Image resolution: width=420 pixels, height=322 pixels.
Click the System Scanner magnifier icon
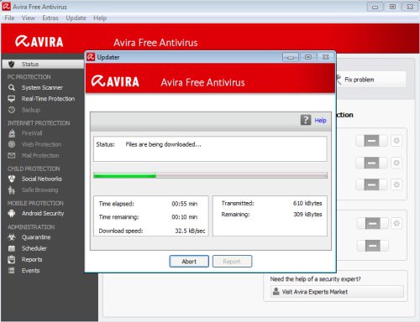12,87
